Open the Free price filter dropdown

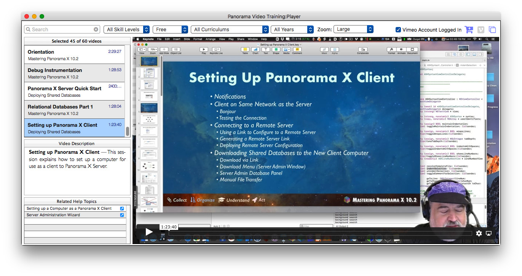[x=171, y=29]
